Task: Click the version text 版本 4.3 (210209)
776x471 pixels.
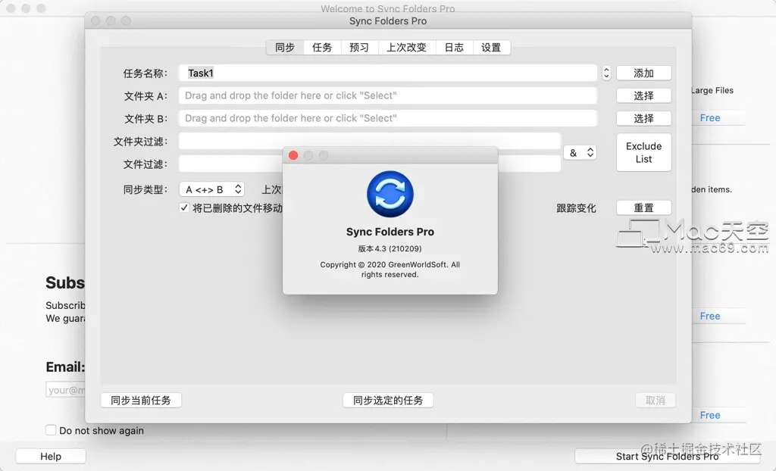Action: click(390, 248)
